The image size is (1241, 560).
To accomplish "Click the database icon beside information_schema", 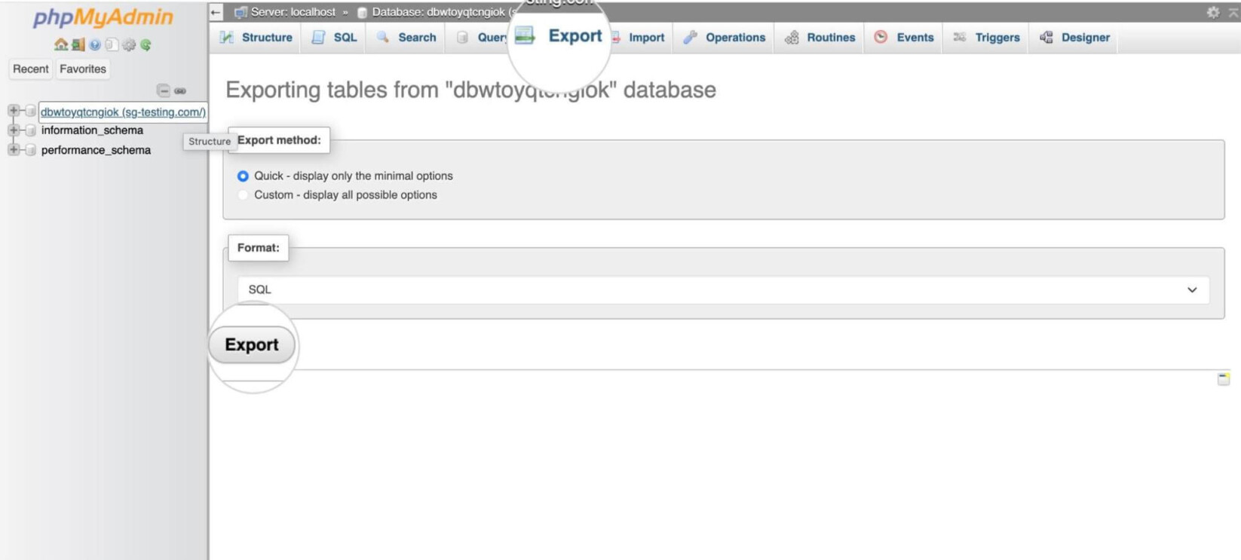I will pos(30,130).
